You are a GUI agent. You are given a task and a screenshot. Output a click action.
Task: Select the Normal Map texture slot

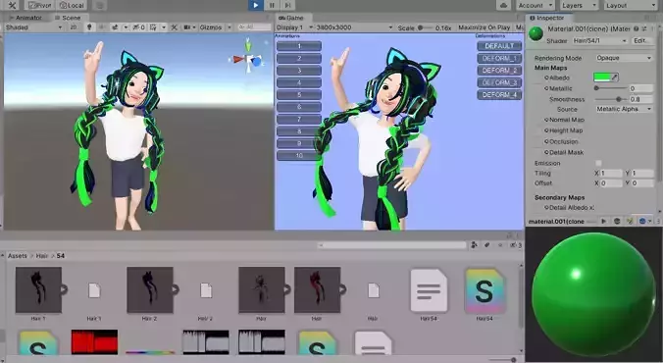(x=565, y=120)
